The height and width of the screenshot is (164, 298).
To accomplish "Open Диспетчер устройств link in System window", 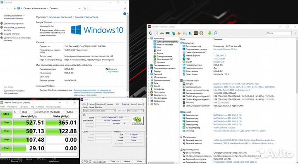I will click(14, 24).
